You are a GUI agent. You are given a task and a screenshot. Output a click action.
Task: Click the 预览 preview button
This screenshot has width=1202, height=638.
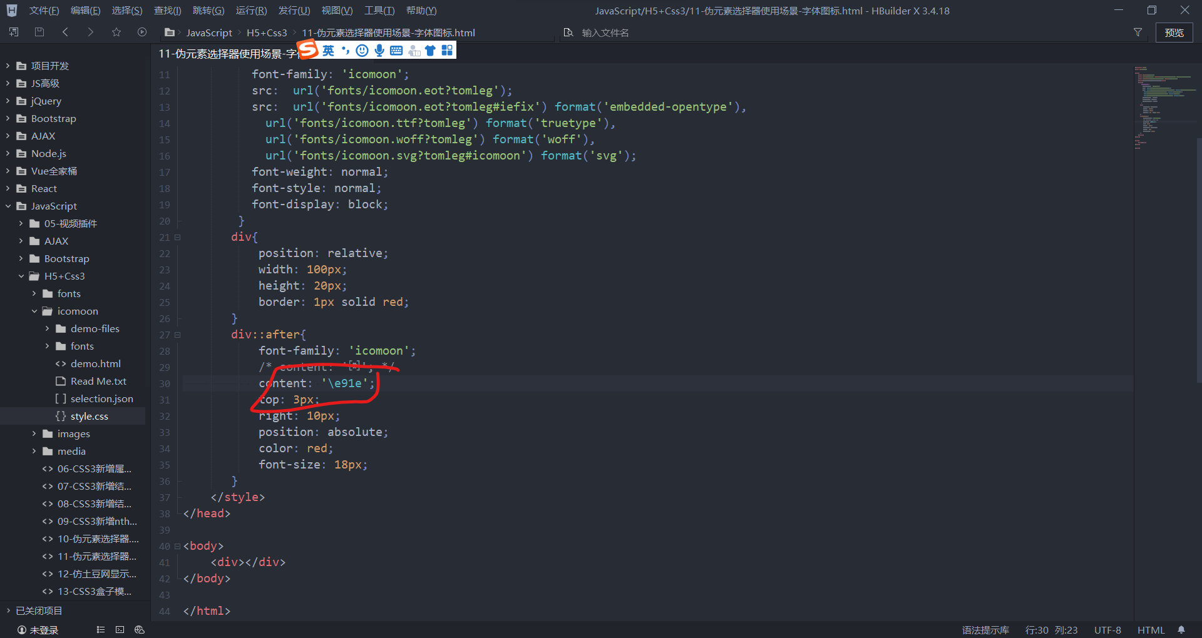[x=1174, y=33]
